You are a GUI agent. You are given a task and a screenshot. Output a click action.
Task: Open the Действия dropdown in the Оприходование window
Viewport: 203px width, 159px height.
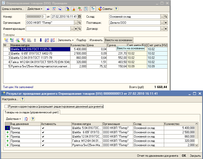tap(35, 9)
